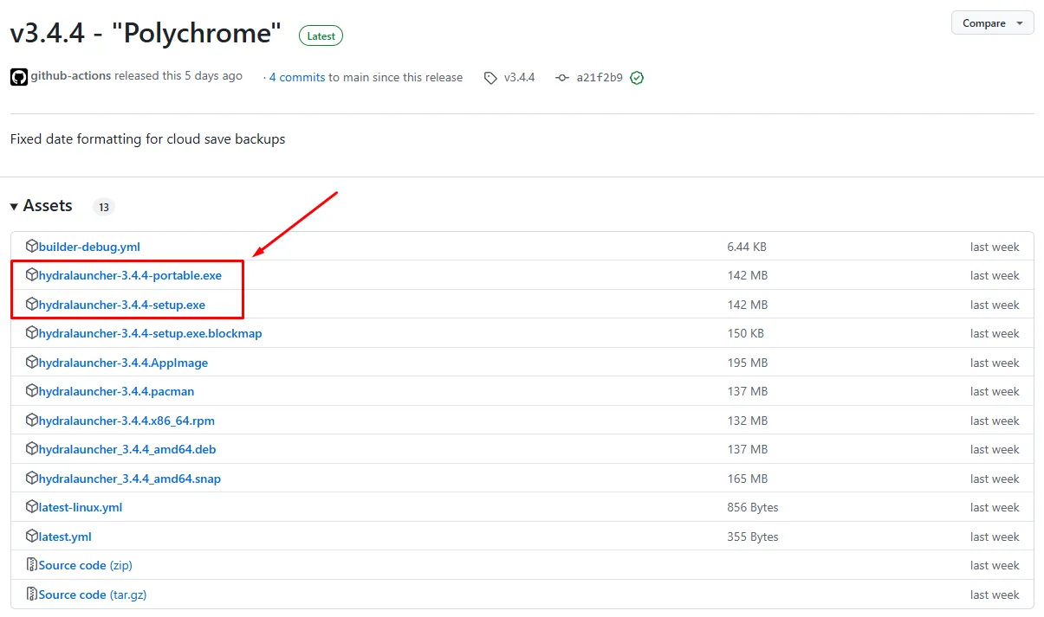Click package icon beside the pacman file

pos(32,391)
